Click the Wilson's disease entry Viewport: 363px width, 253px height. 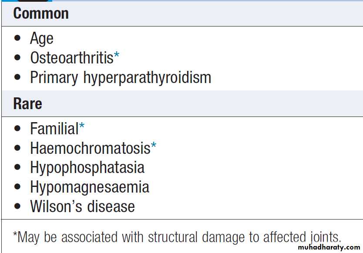tap(82, 206)
